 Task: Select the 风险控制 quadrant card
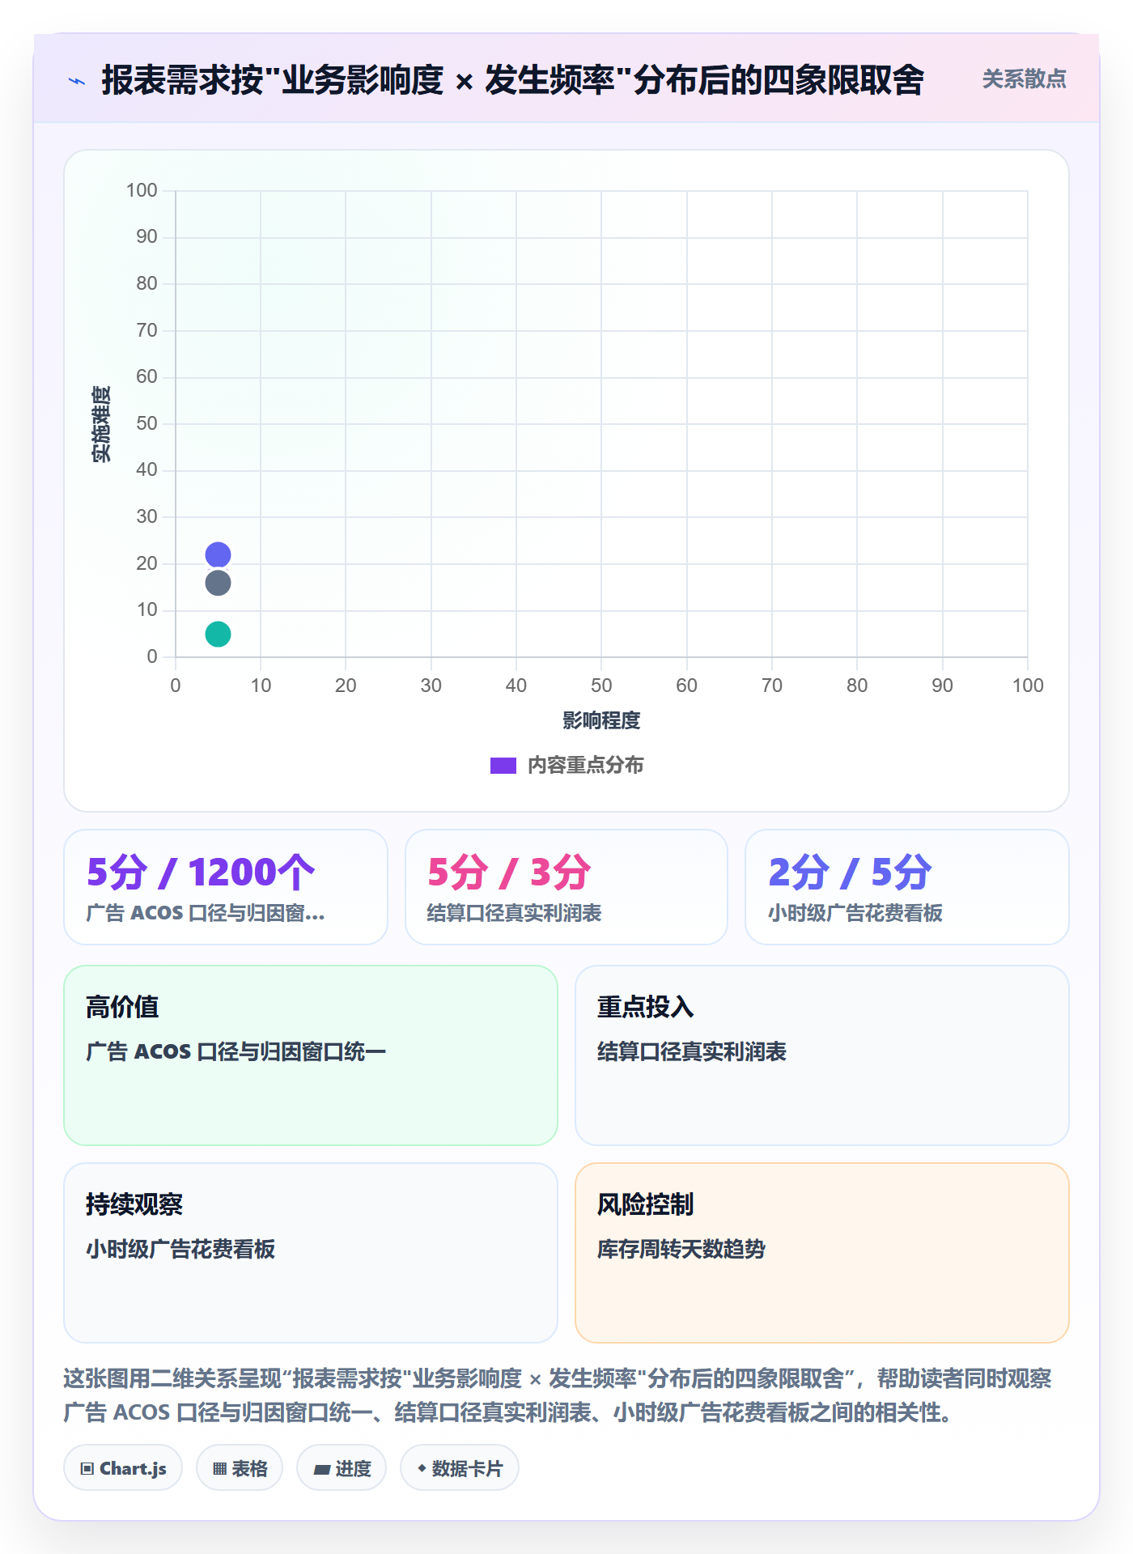pos(822,1253)
